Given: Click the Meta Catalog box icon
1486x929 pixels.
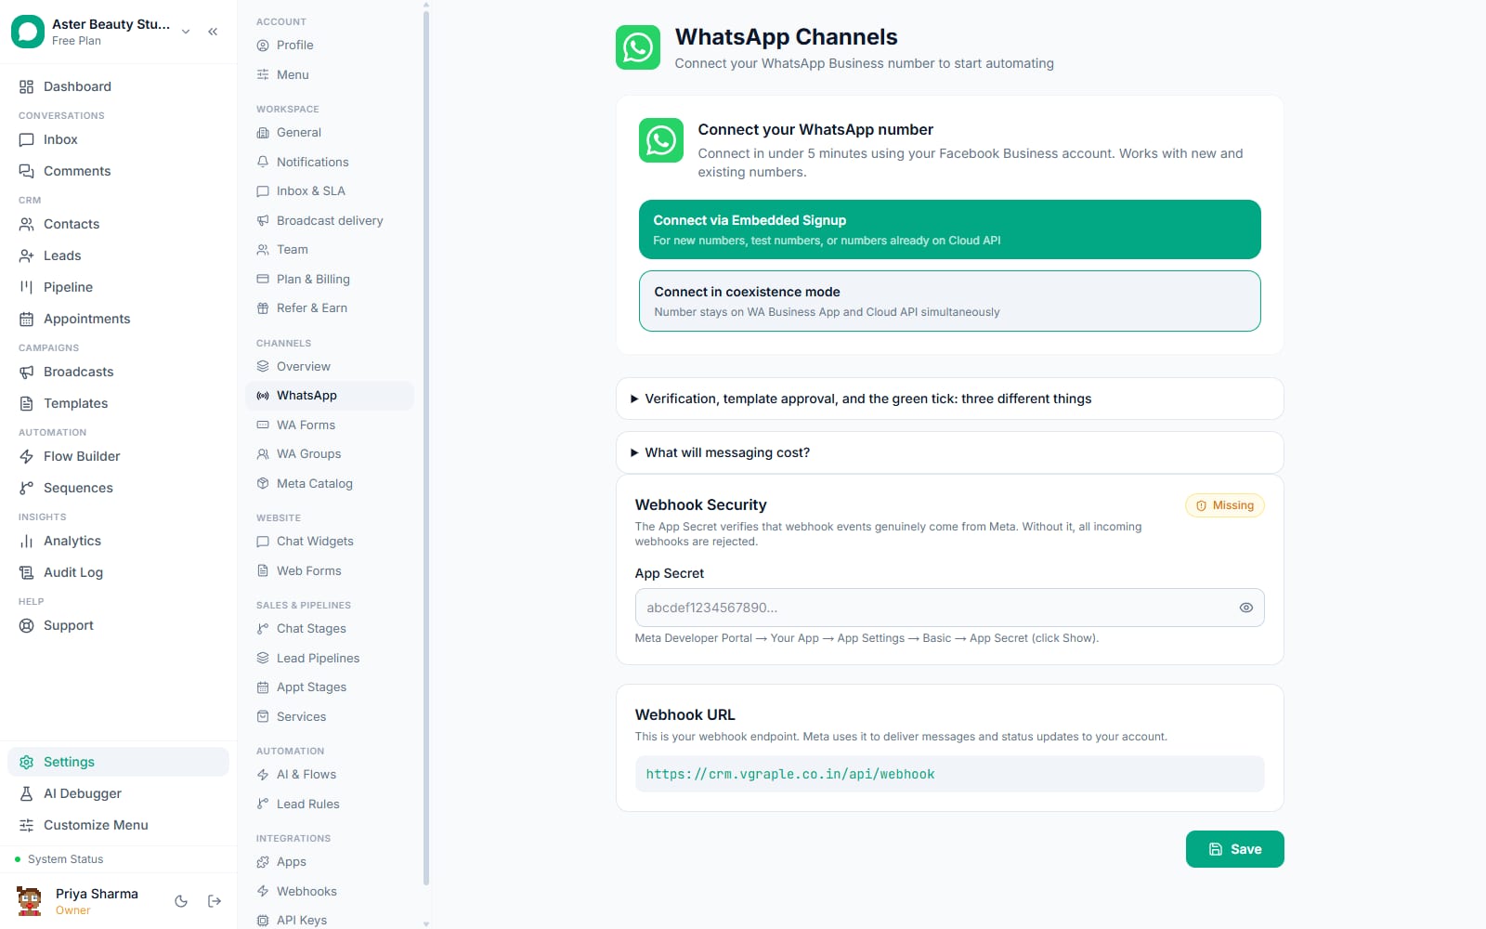Looking at the screenshot, I should coord(263,483).
